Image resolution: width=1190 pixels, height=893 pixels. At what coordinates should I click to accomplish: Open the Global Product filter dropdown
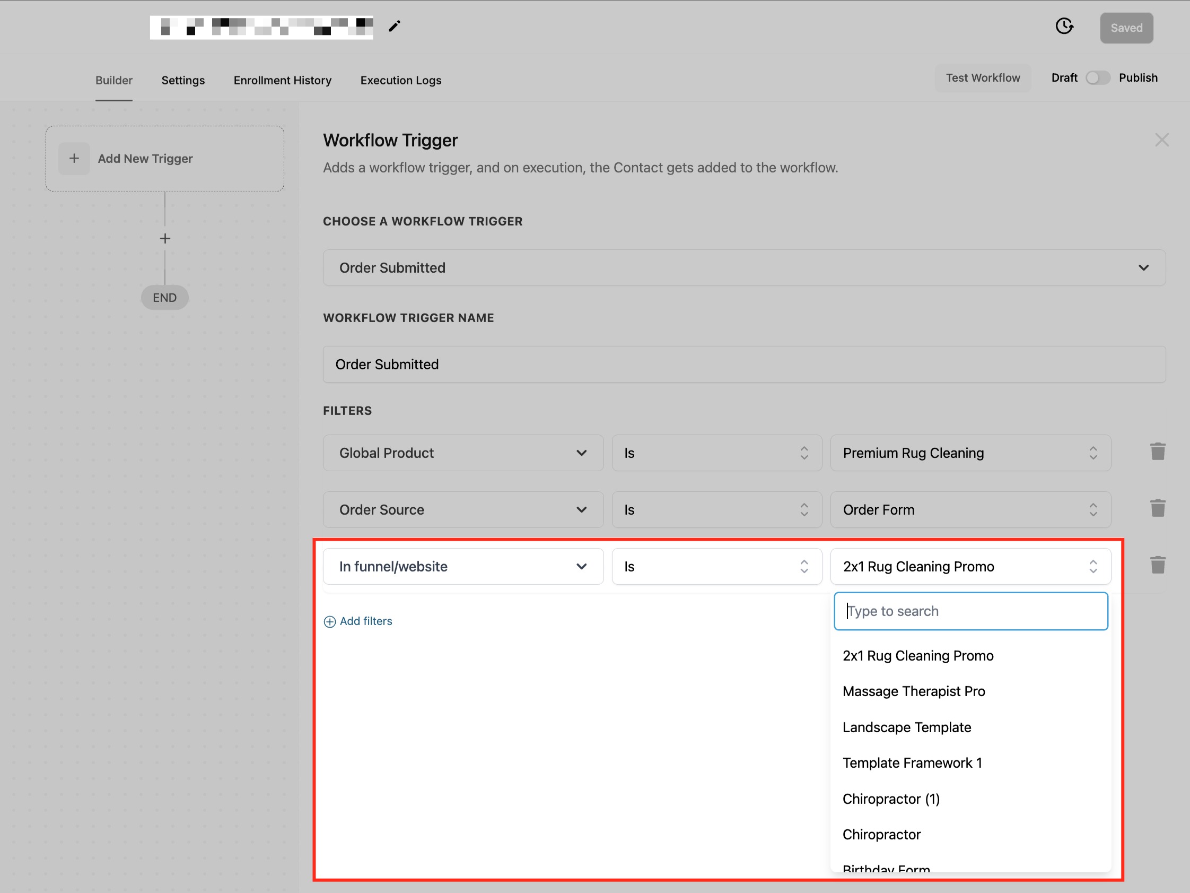[x=462, y=453]
